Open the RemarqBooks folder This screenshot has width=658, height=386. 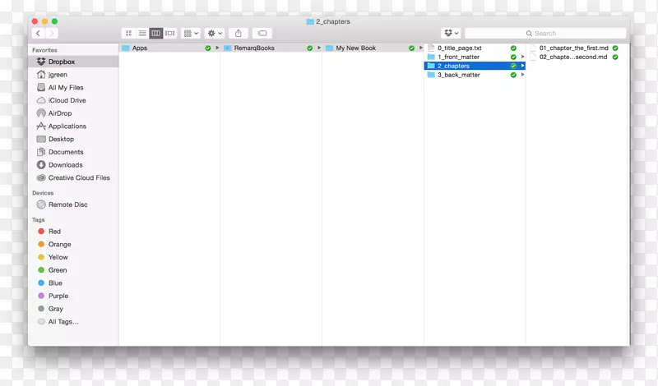click(253, 48)
